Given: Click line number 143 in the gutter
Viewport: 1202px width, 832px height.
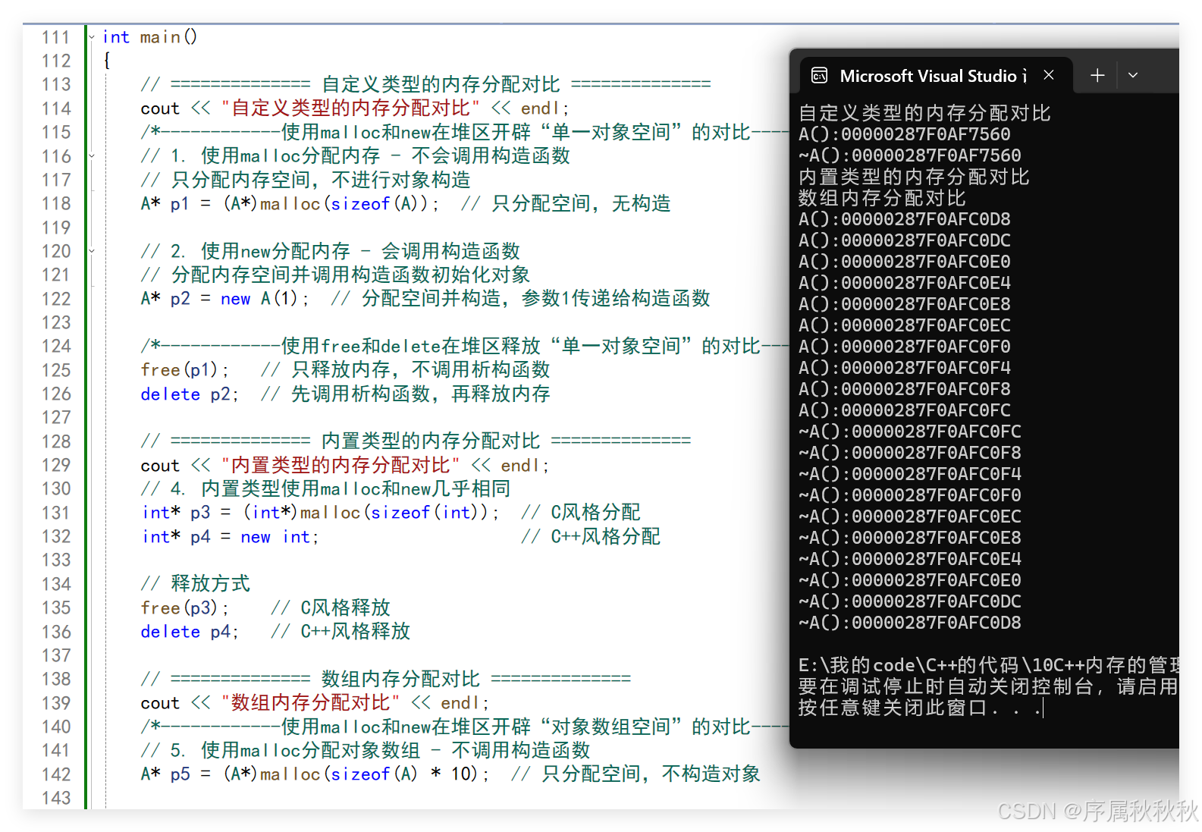Looking at the screenshot, I should click(56, 797).
